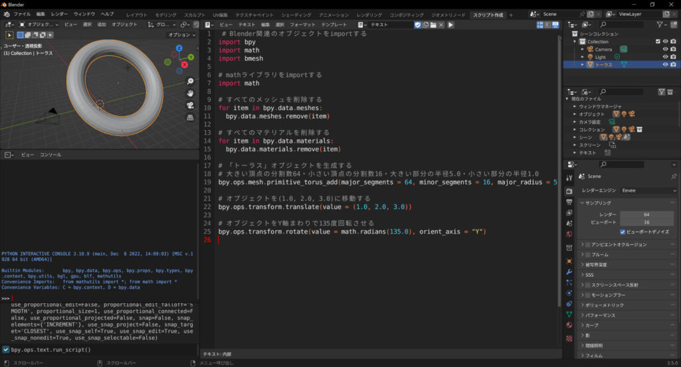Uncheck the Collection exclude checkbox

pyautogui.click(x=658, y=42)
